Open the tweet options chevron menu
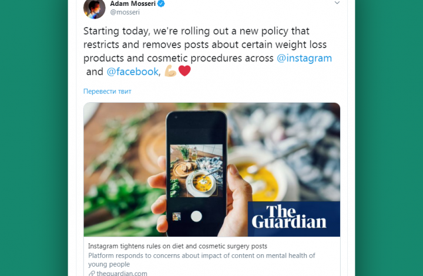This screenshot has height=276, width=423. 337,3
